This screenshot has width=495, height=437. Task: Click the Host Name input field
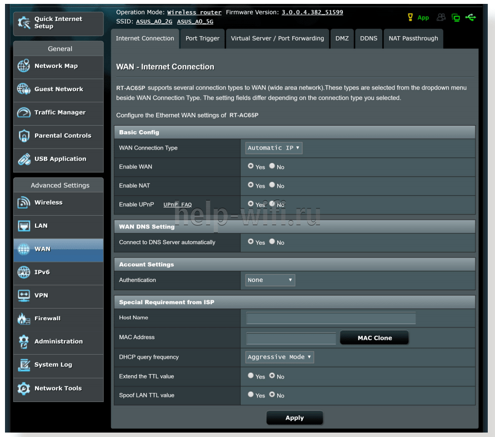(x=331, y=318)
